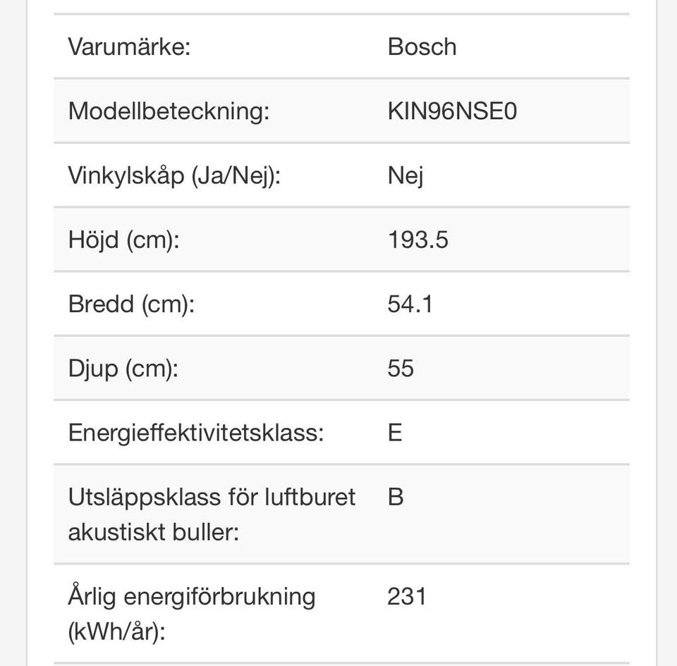Click the Djup (cm) label
Viewport: 677px width, 666px height.
123,368
